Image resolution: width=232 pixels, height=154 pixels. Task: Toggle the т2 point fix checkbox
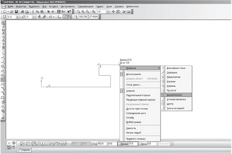[x=93, y=144]
